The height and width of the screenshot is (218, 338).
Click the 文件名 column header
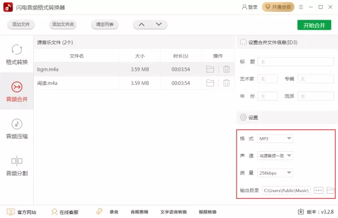click(x=77, y=56)
